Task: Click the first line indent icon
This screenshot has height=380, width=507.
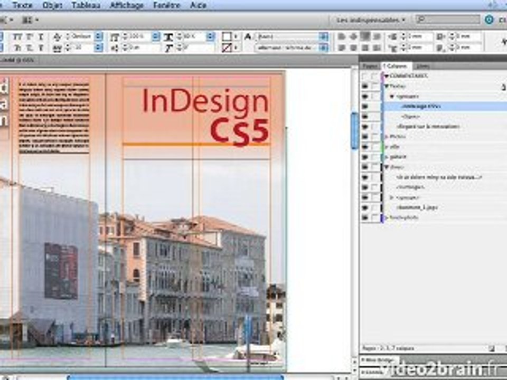Action: click(x=392, y=48)
